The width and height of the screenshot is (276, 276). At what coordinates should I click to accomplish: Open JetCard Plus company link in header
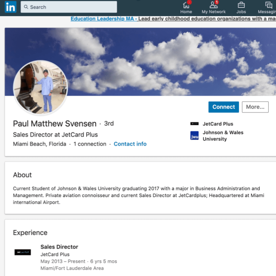(218, 124)
